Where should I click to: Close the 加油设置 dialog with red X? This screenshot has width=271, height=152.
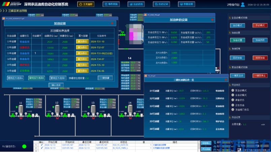coord(112,23)
